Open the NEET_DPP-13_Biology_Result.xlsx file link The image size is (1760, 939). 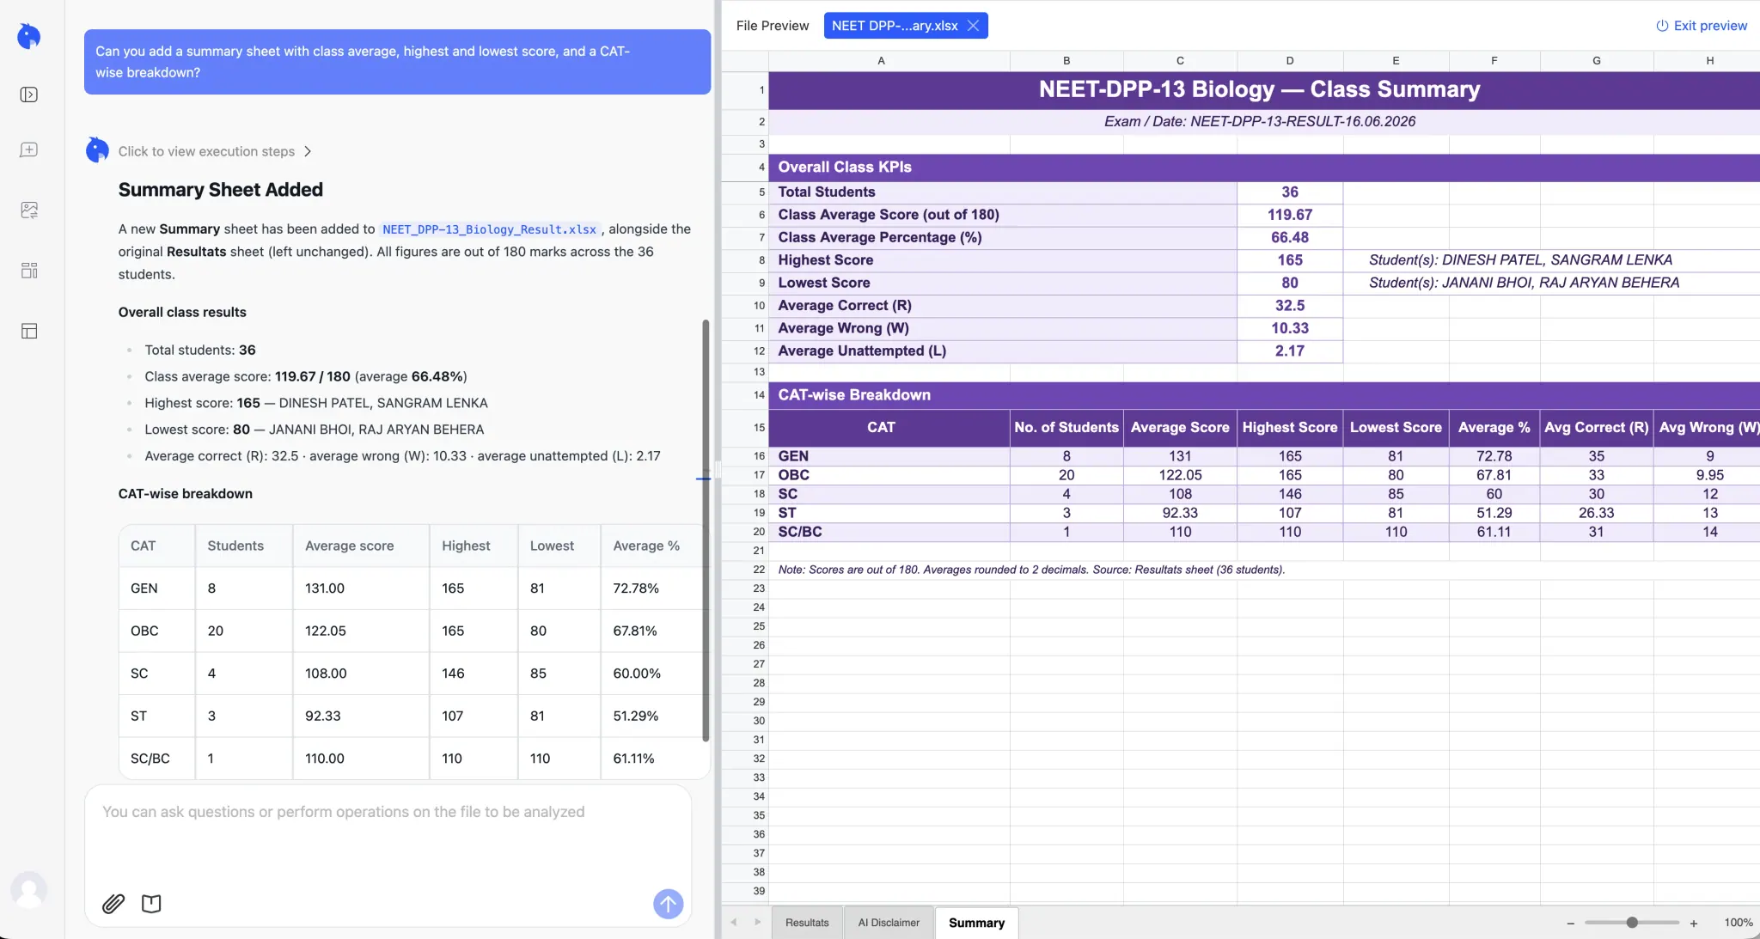pyautogui.click(x=489, y=229)
